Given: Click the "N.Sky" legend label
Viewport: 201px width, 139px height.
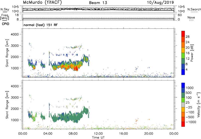Looking at the screenshot, I should click(x=5, y=9).
